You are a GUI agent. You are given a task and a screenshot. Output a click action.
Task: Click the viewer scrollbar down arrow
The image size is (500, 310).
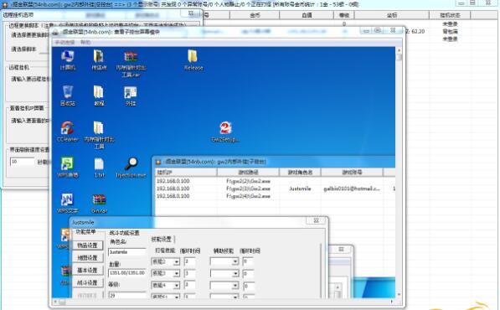399,294
